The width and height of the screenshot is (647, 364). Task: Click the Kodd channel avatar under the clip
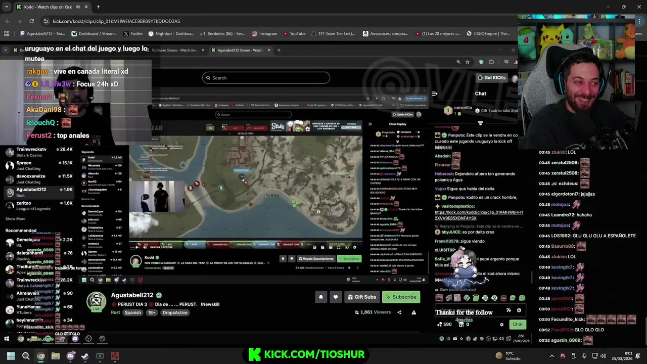135,261
